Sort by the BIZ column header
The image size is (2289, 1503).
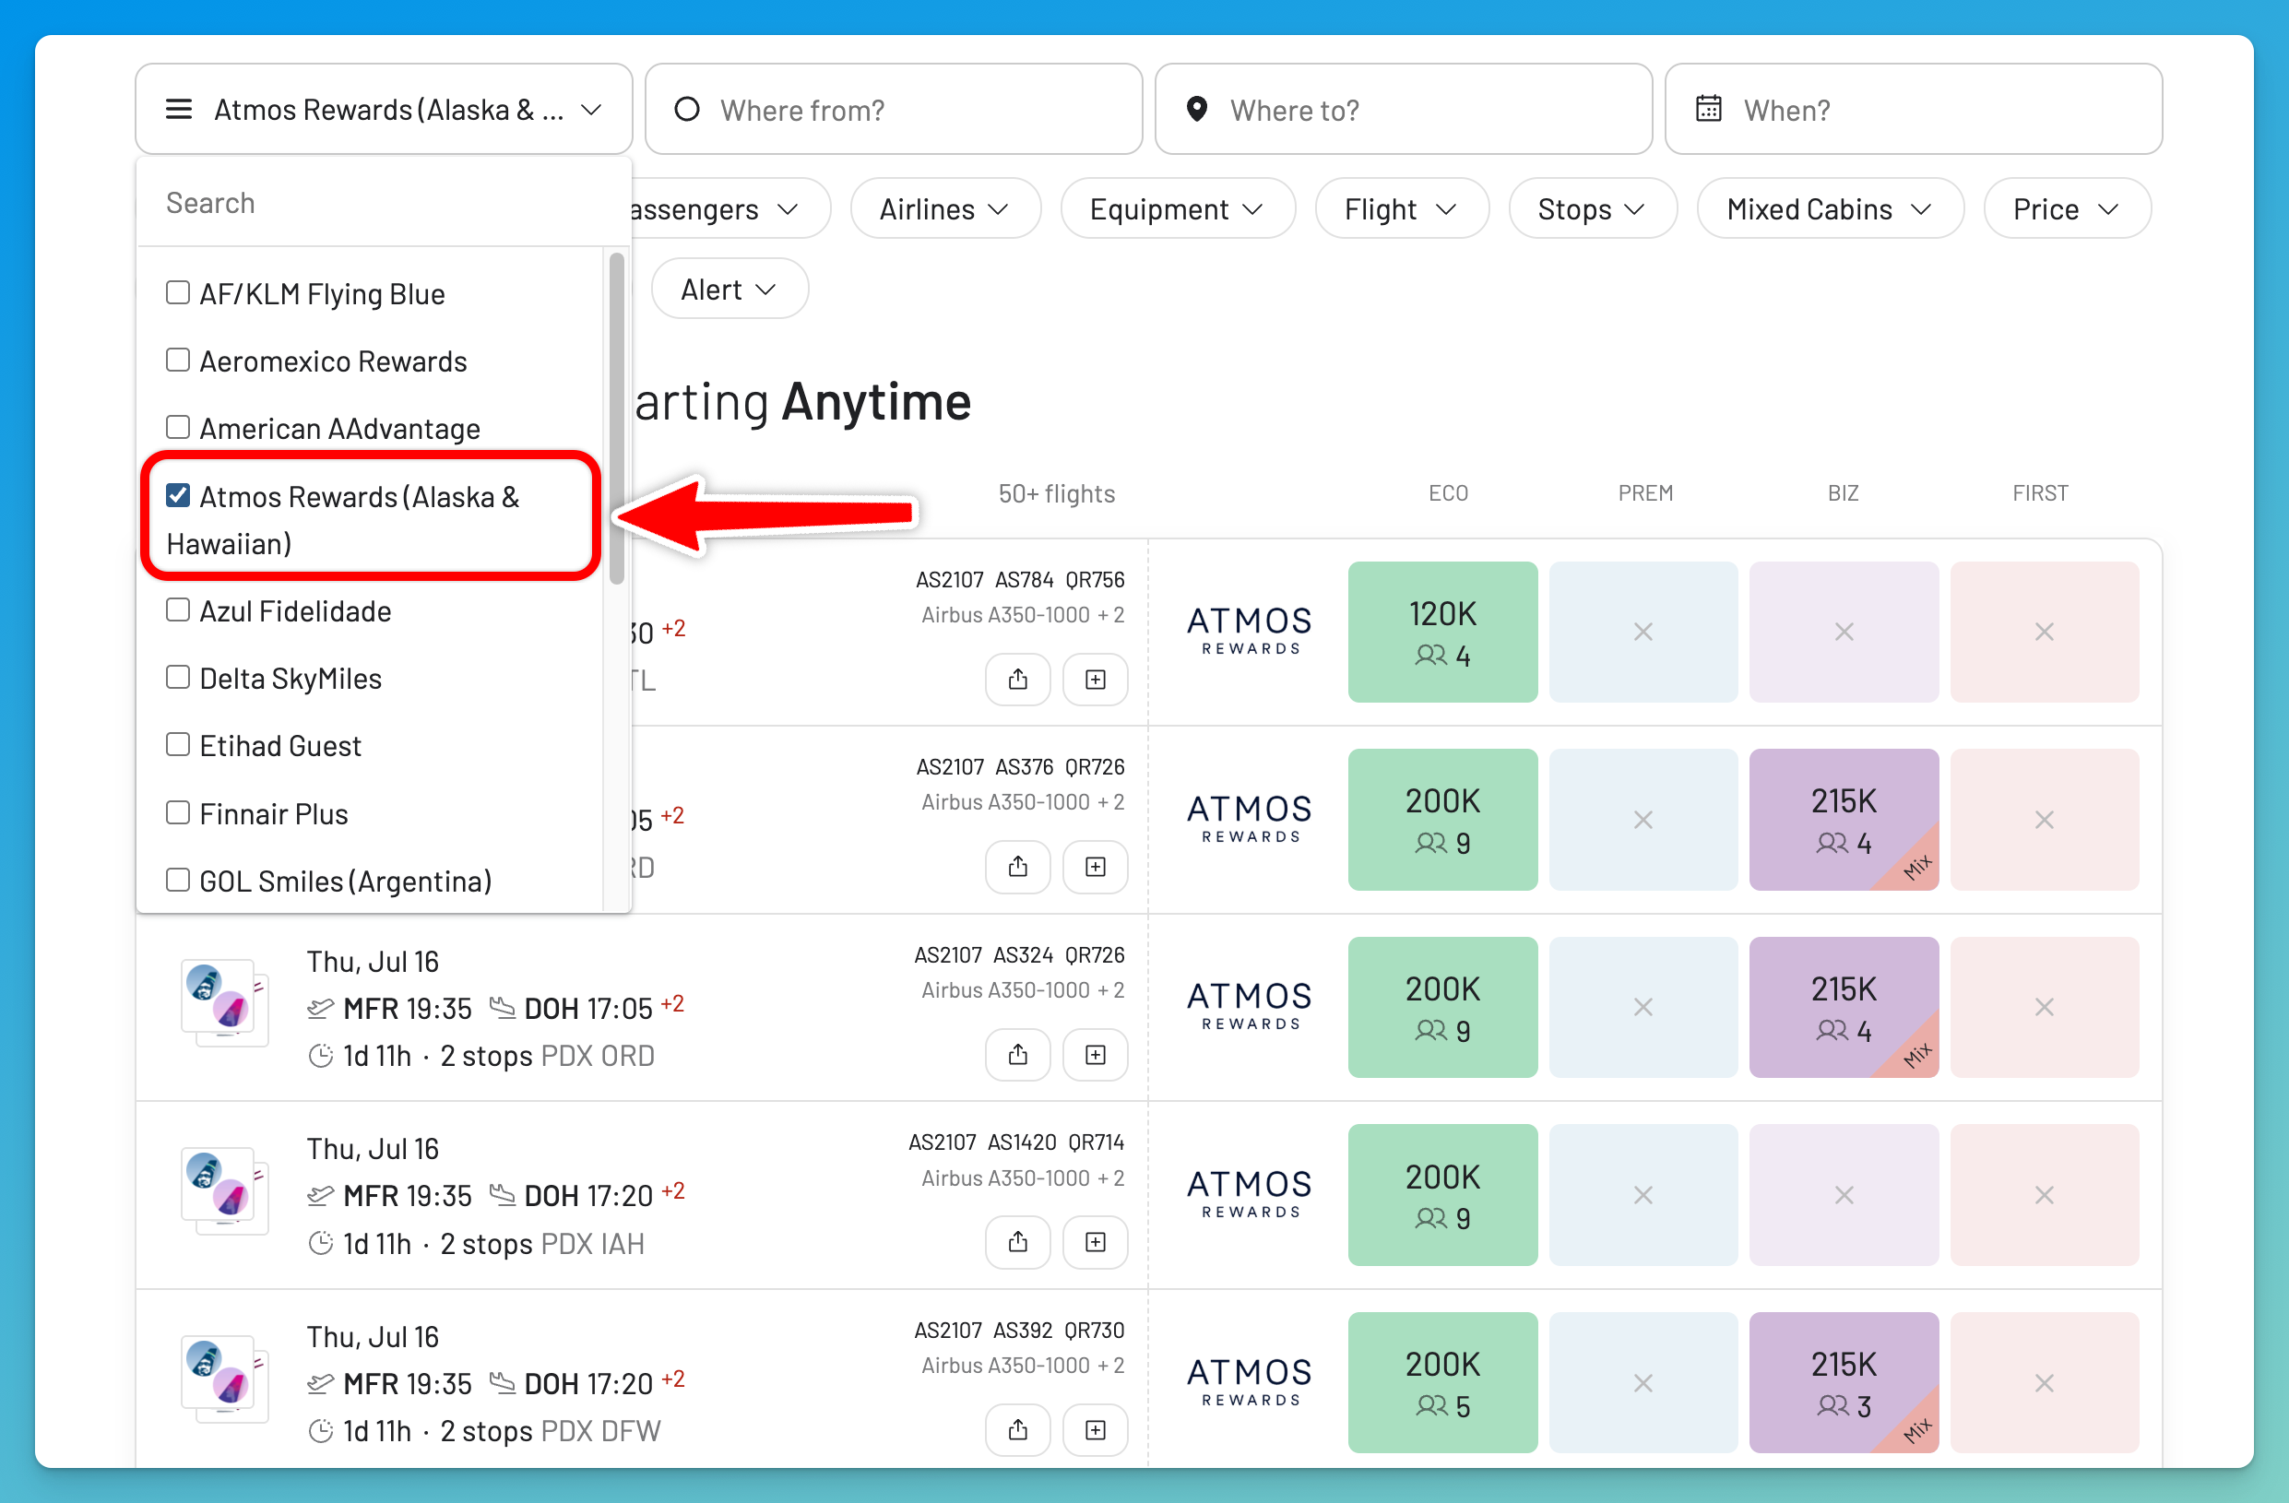click(1843, 493)
